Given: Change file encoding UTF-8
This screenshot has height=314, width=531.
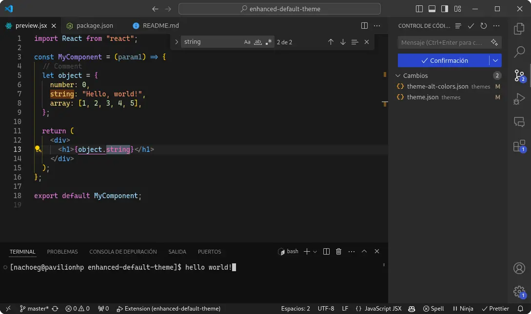Looking at the screenshot, I should coord(326,309).
